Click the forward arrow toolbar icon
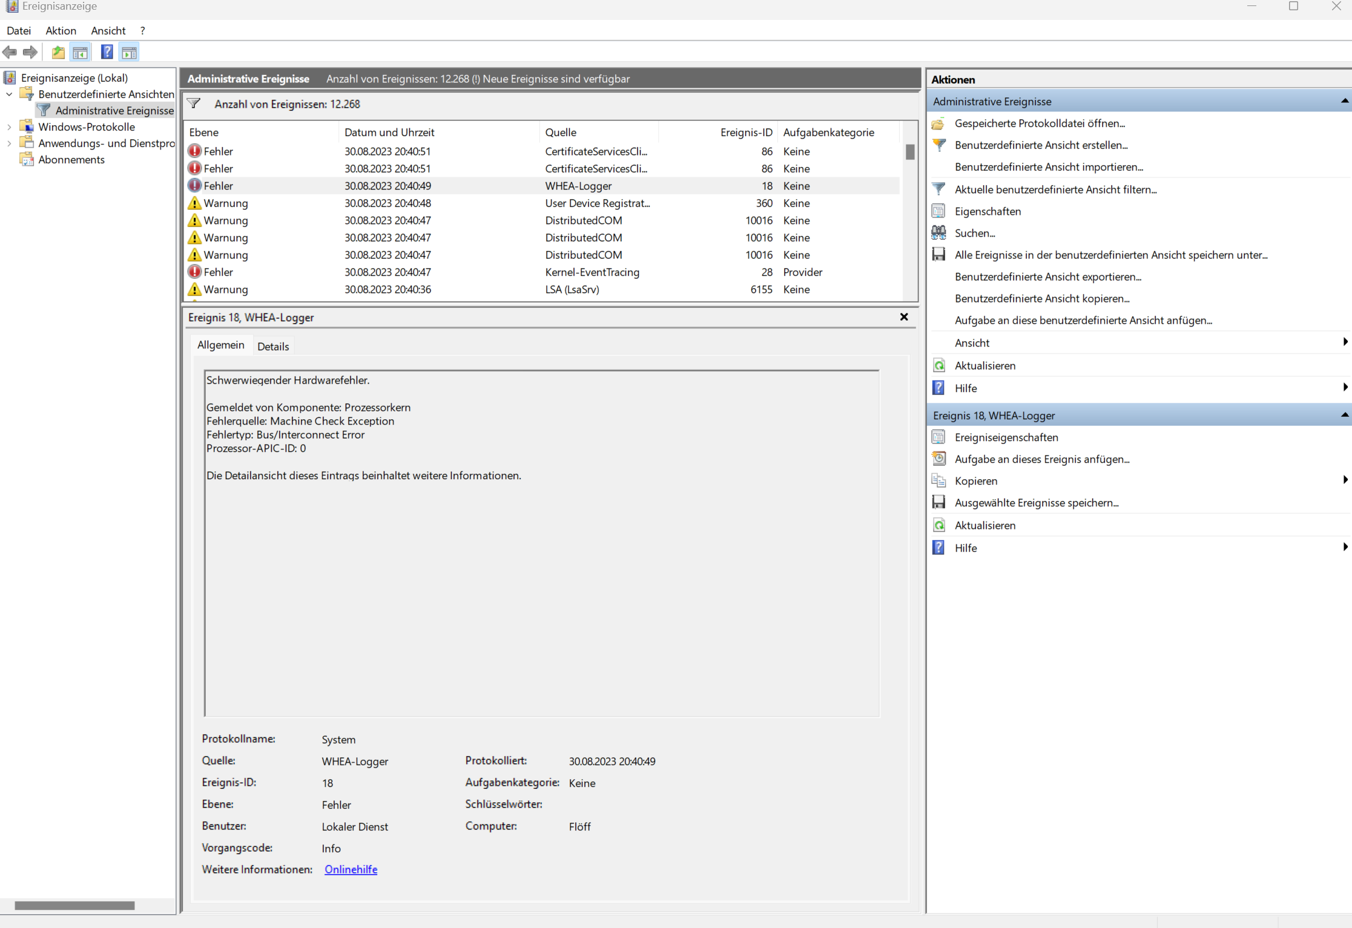Viewport: 1352px width, 928px height. point(30,53)
